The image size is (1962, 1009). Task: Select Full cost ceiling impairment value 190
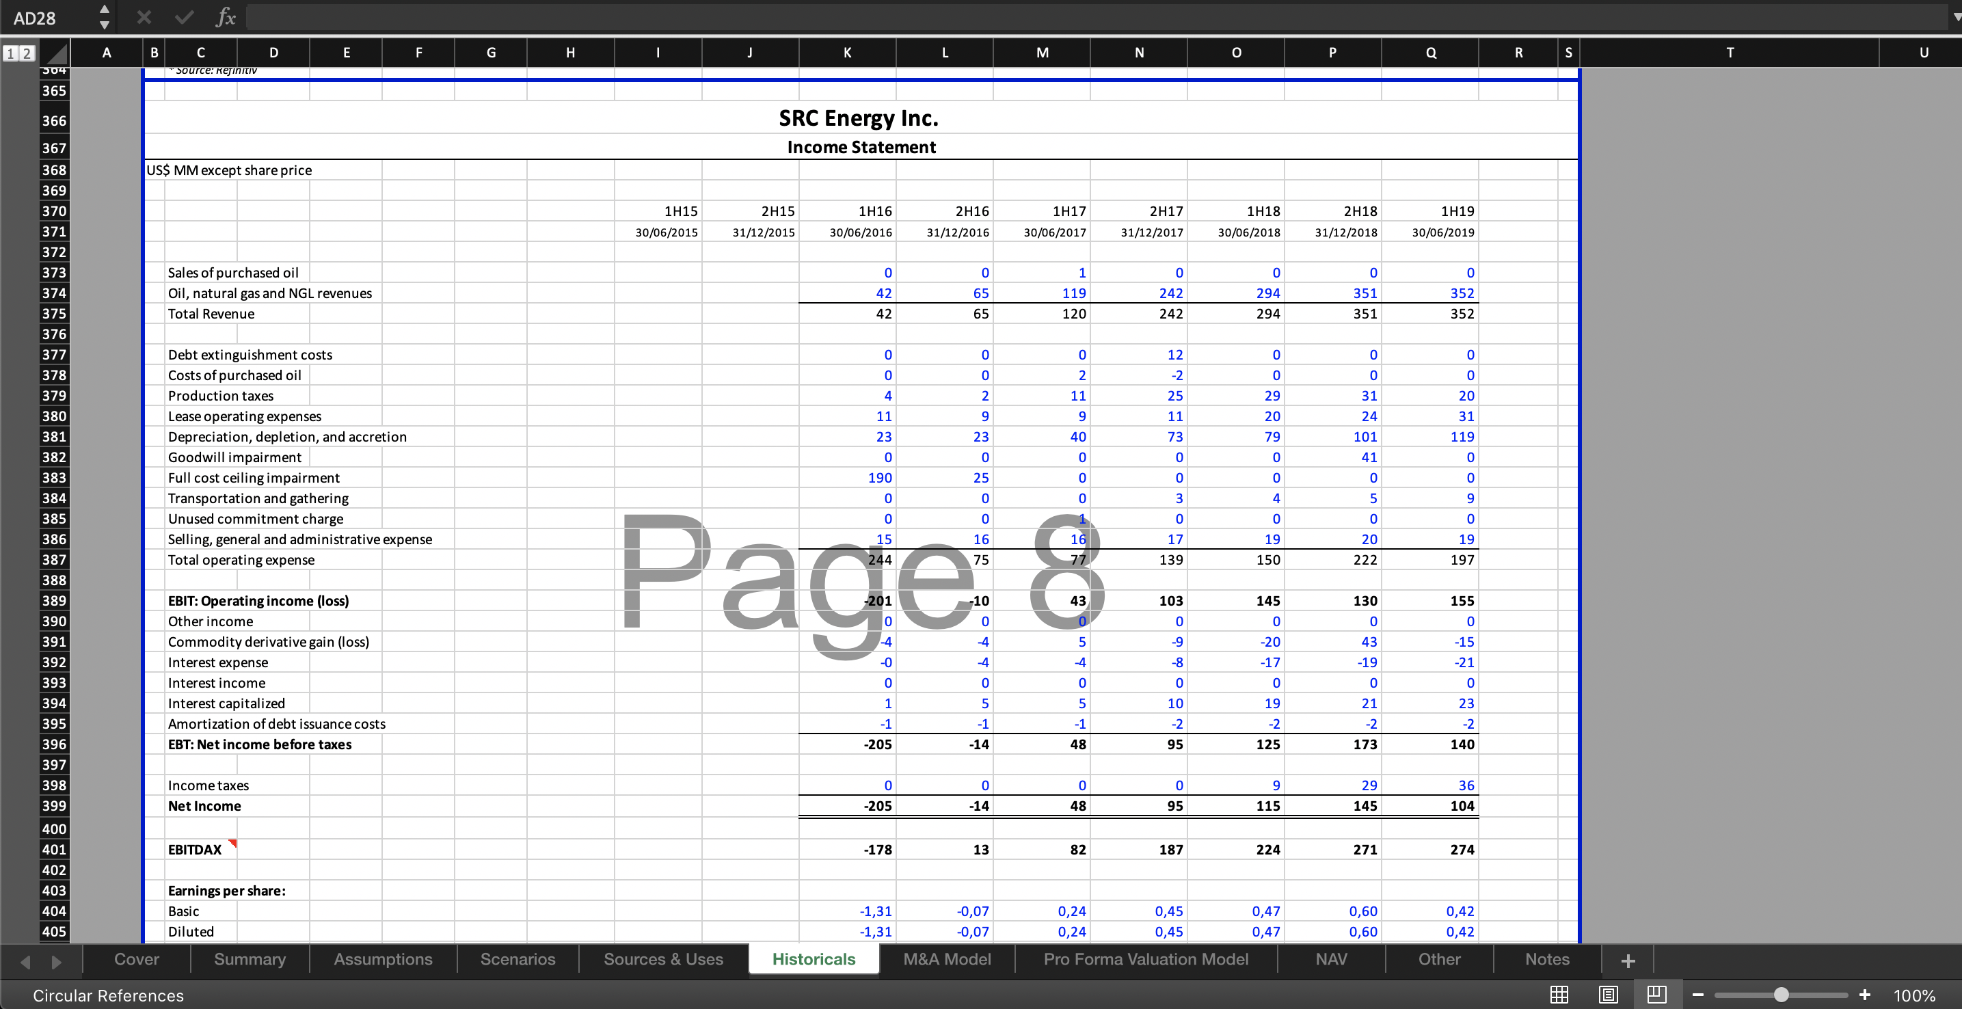[x=847, y=477]
